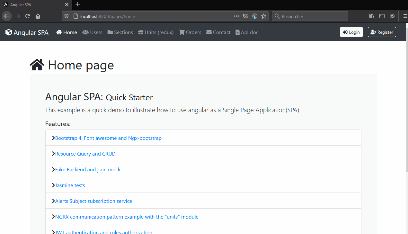The height and width of the screenshot is (234, 408).
Task: Click the Sections folder icon
Action: (x=110, y=32)
